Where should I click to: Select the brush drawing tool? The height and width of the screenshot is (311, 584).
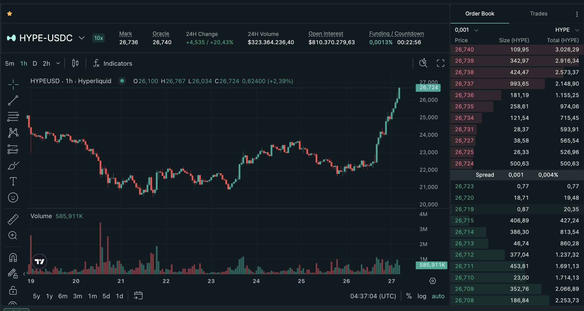(x=13, y=165)
